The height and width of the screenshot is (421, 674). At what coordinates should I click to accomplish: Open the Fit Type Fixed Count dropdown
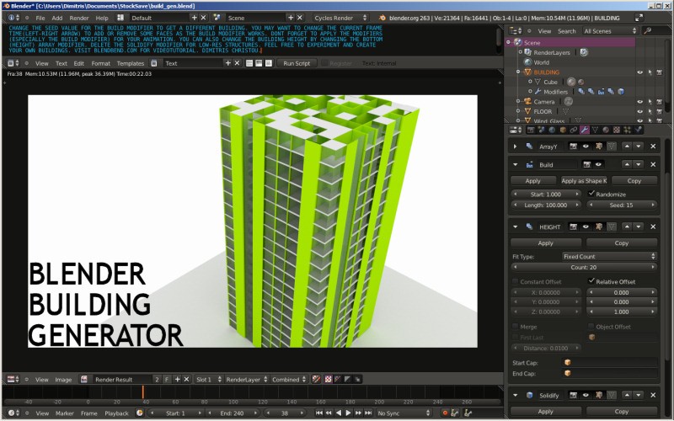point(609,257)
